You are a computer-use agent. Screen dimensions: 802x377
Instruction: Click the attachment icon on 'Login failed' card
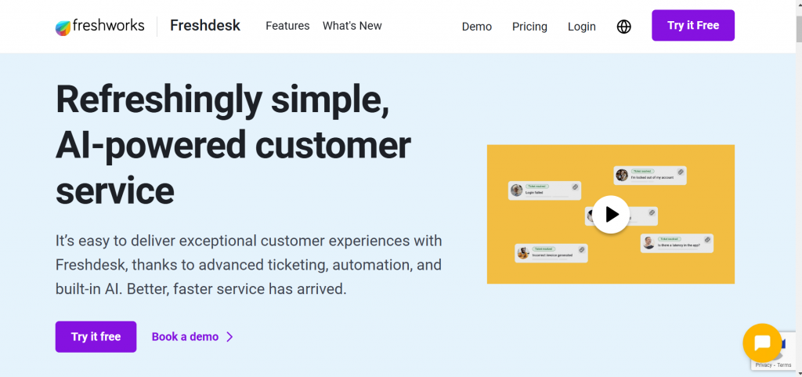click(x=575, y=187)
